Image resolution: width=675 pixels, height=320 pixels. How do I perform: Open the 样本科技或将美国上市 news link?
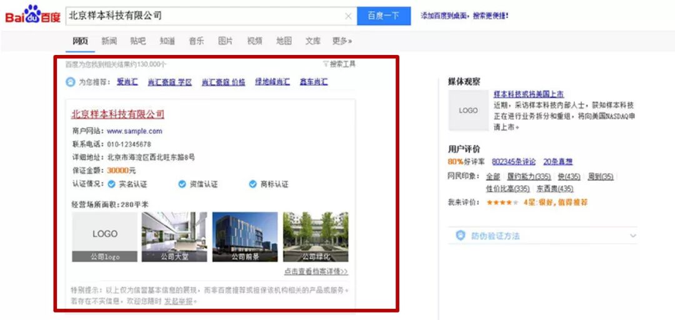[x=529, y=94]
